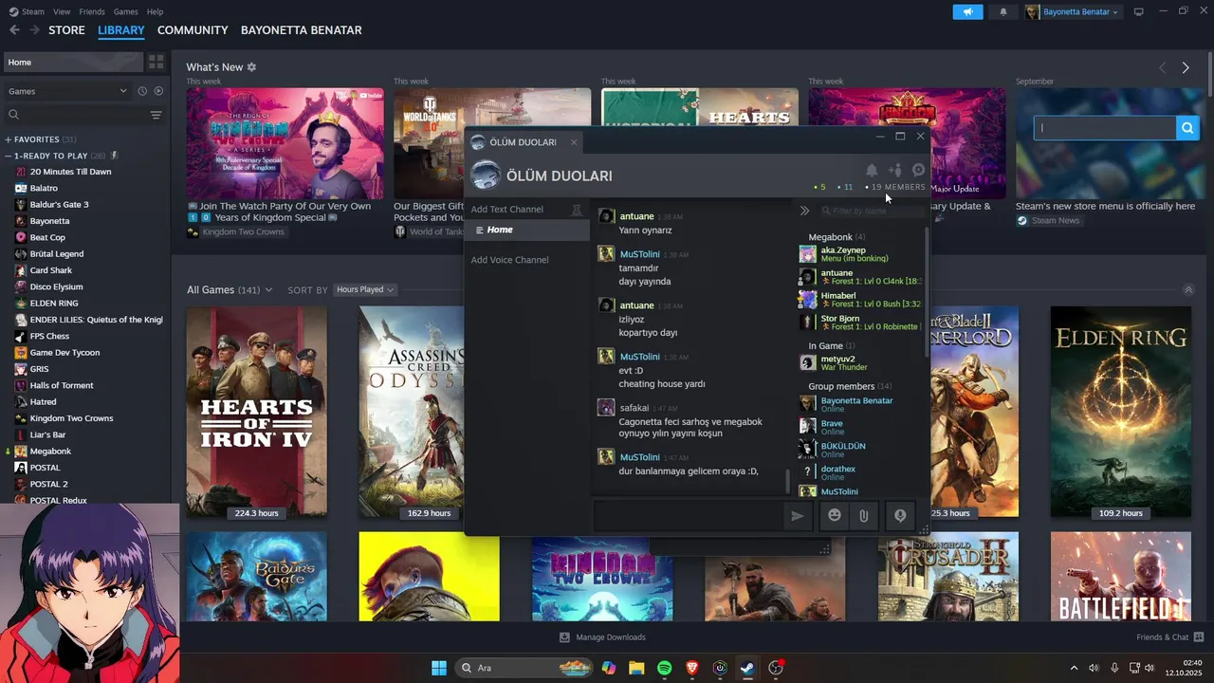Select Disco Elysium in the game list
The image size is (1214, 683).
point(56,286)
